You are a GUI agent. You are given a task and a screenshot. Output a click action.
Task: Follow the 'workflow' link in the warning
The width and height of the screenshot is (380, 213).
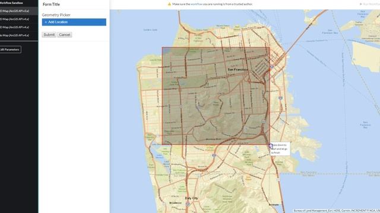(x=197, y=4)
